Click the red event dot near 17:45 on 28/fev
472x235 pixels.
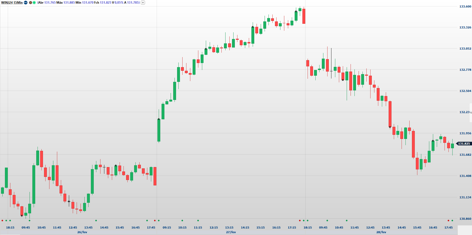point(448,221)
